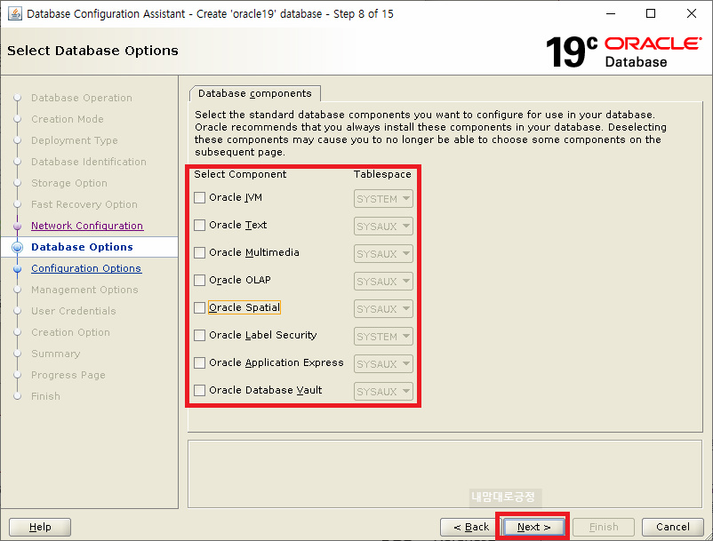Viewport: 713px width, 541px height.
Task: Go to Network Configuration step
Action: click(87, 226)
